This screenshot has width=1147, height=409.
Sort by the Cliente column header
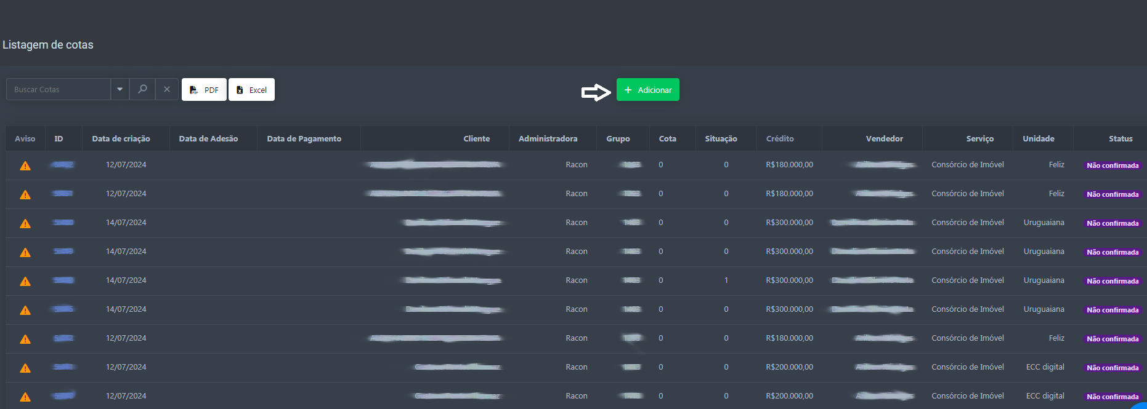tap(476, 138)
